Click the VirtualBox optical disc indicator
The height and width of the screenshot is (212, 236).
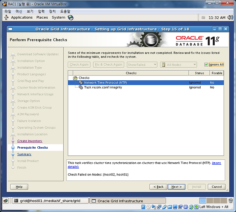tap(148, 207)
